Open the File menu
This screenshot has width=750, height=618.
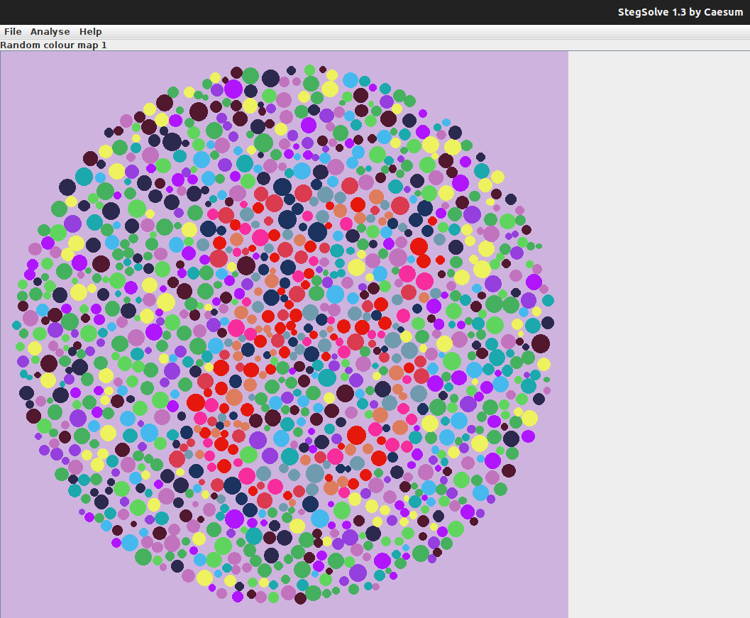point(12,31)
